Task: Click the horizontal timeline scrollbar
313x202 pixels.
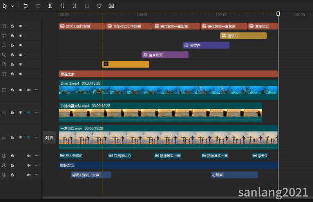Action: tap(177, 198)
